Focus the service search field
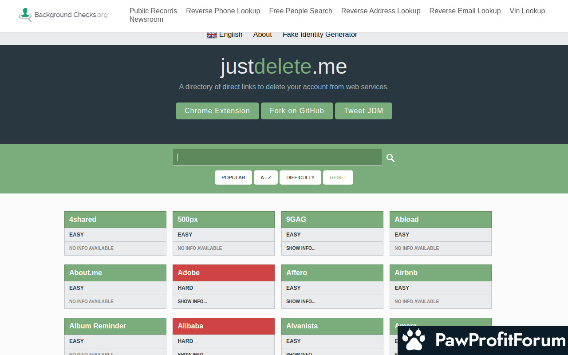This screenshot has width=568, height=355. point(277,157)
